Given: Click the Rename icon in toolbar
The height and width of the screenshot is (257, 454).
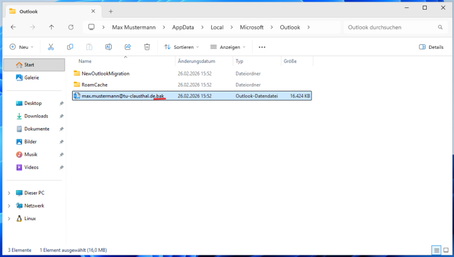Looking at the screenshot, I should (x=108, y=47).
